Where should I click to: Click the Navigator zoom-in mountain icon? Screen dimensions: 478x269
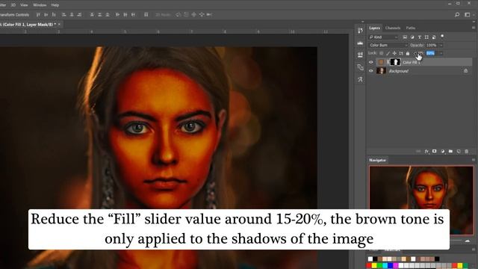tap(468, 241)
